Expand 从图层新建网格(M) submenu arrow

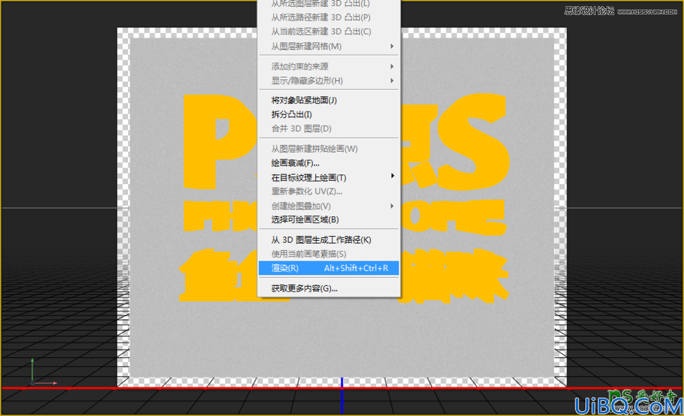tap(392, 47)
